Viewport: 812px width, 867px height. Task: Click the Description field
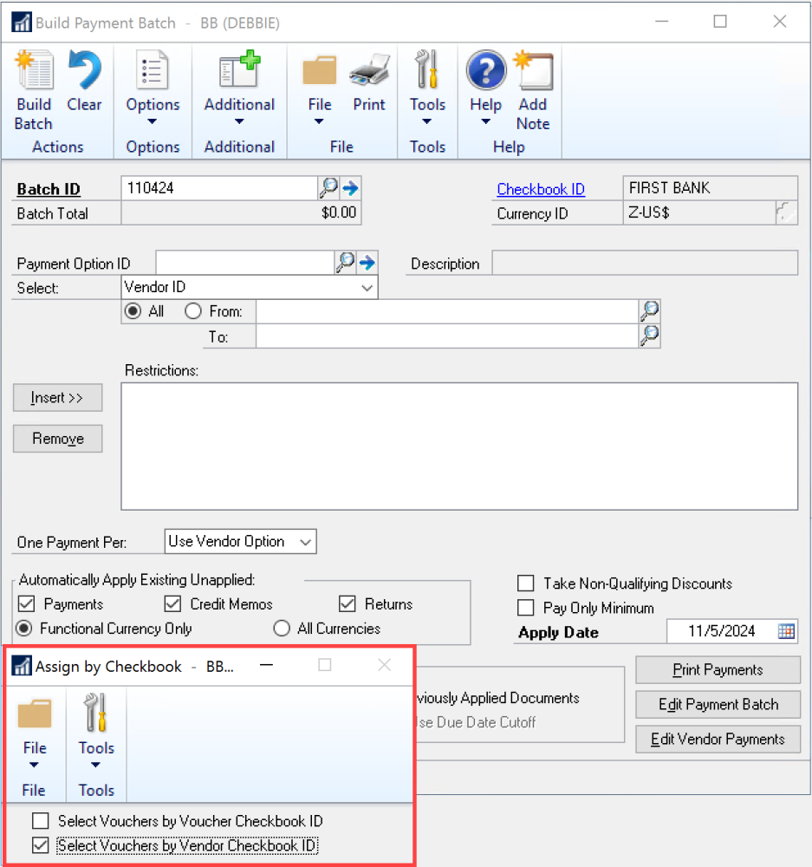pyautogui.click(x=645, y=263)
